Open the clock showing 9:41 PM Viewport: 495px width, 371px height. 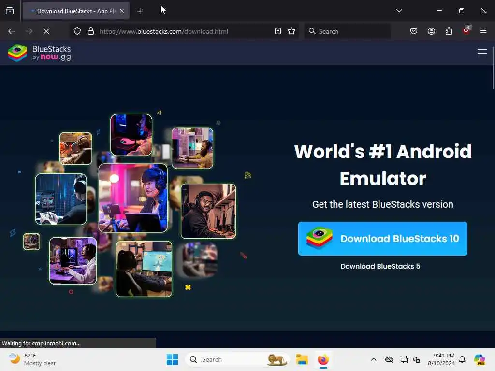[x=441, y=359]
